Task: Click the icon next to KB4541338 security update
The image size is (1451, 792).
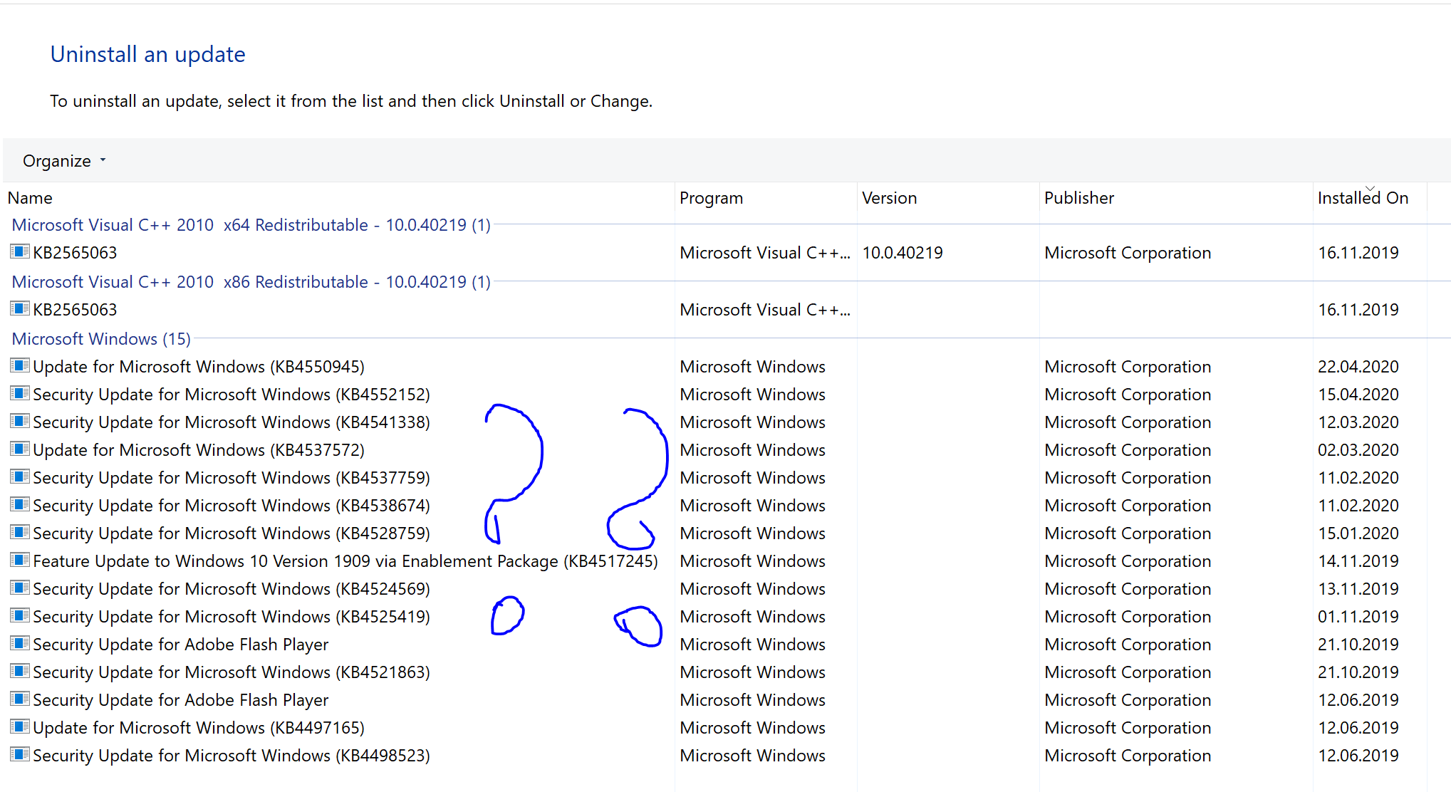Action: (x=20, y=422)
